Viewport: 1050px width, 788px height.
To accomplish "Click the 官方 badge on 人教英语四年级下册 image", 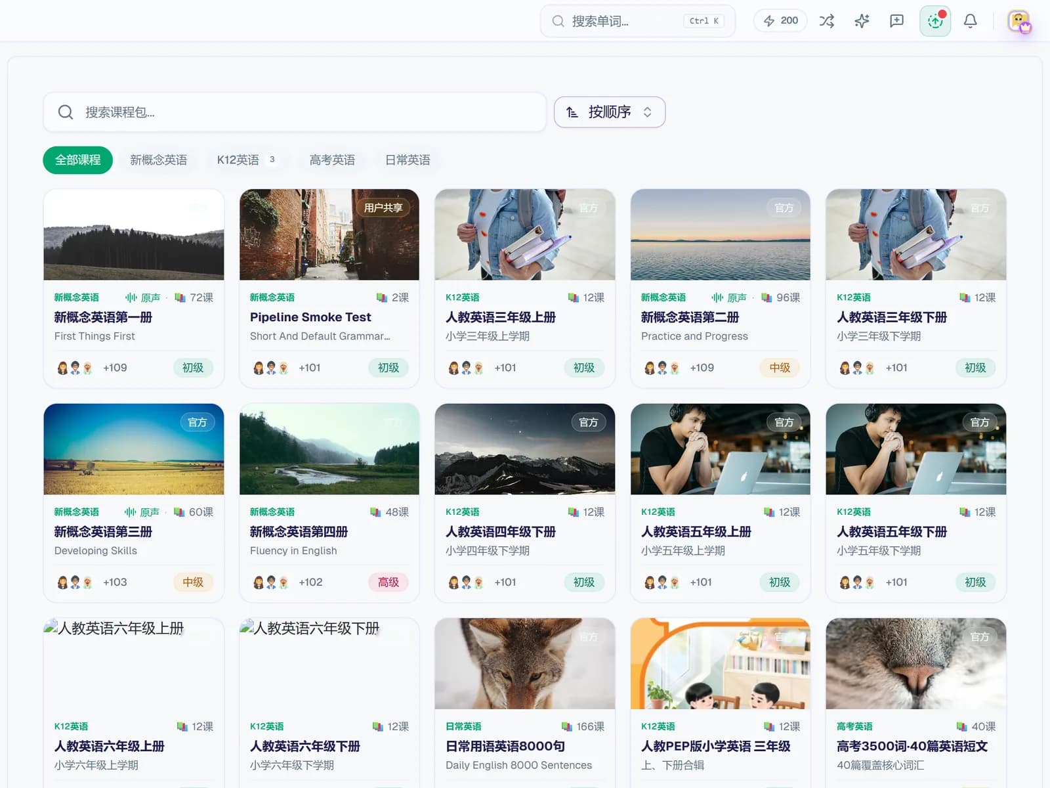I will [x=589, y=422].
